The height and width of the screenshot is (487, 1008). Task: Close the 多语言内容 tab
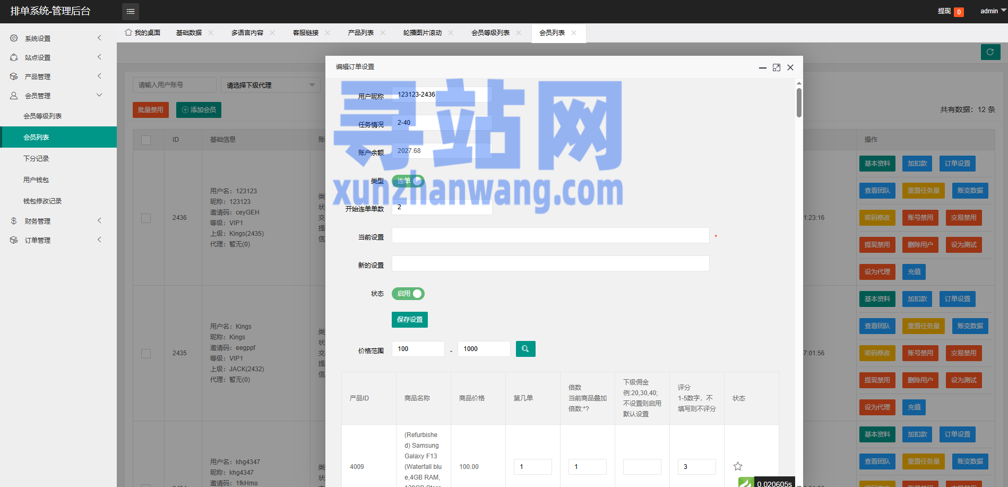tap(272, 33)
